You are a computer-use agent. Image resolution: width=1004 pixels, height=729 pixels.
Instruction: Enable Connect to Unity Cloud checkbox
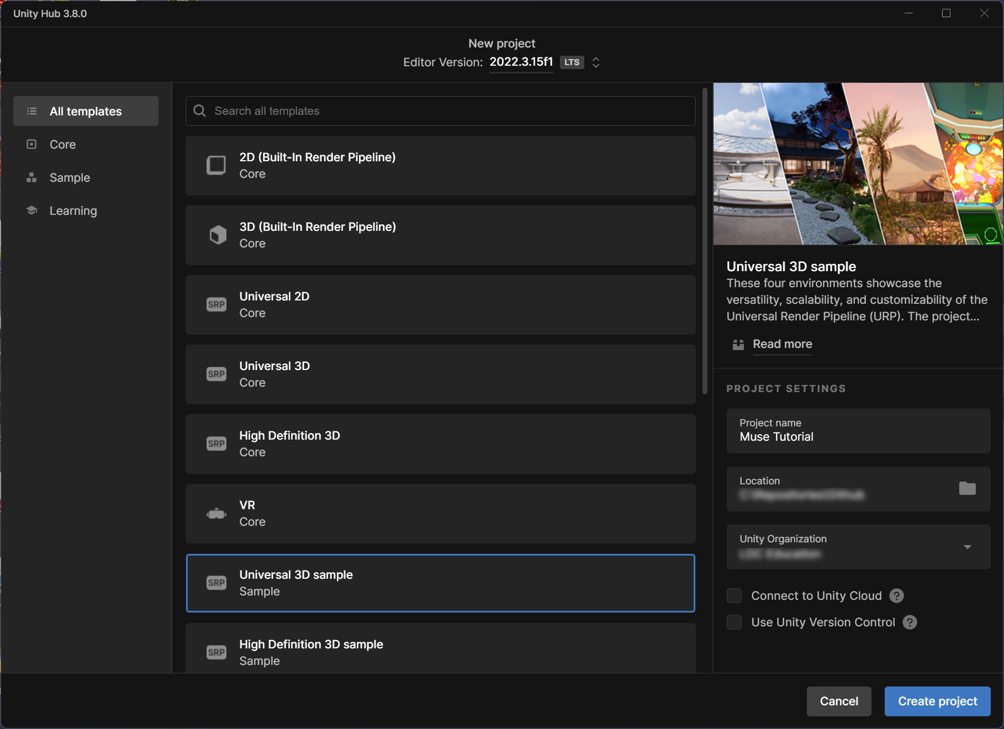pyautogui.click(x=734, y=596)
